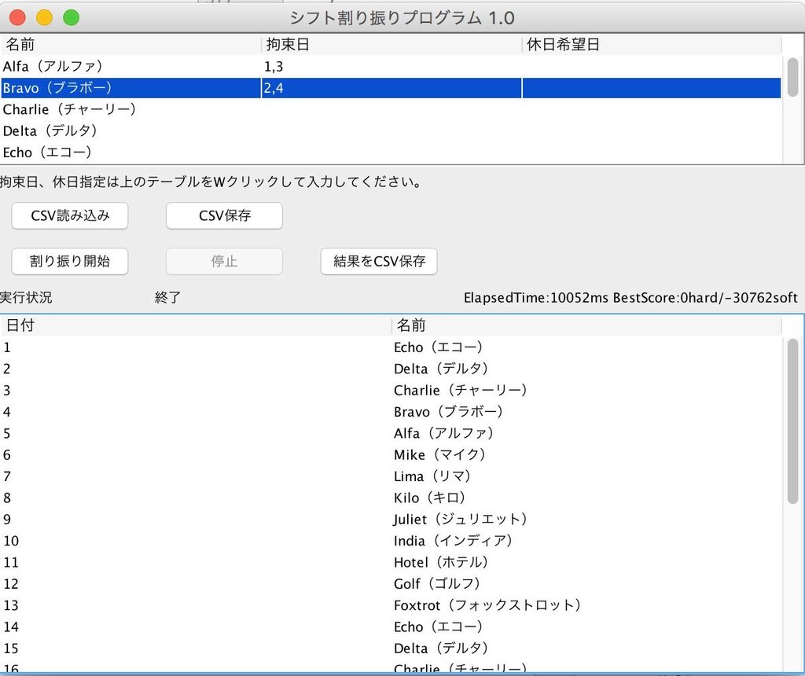Click the 結果をCSV保存 button
Viewport: 805px width, 676px height.
pyautogui.click(x=378, y=262)
